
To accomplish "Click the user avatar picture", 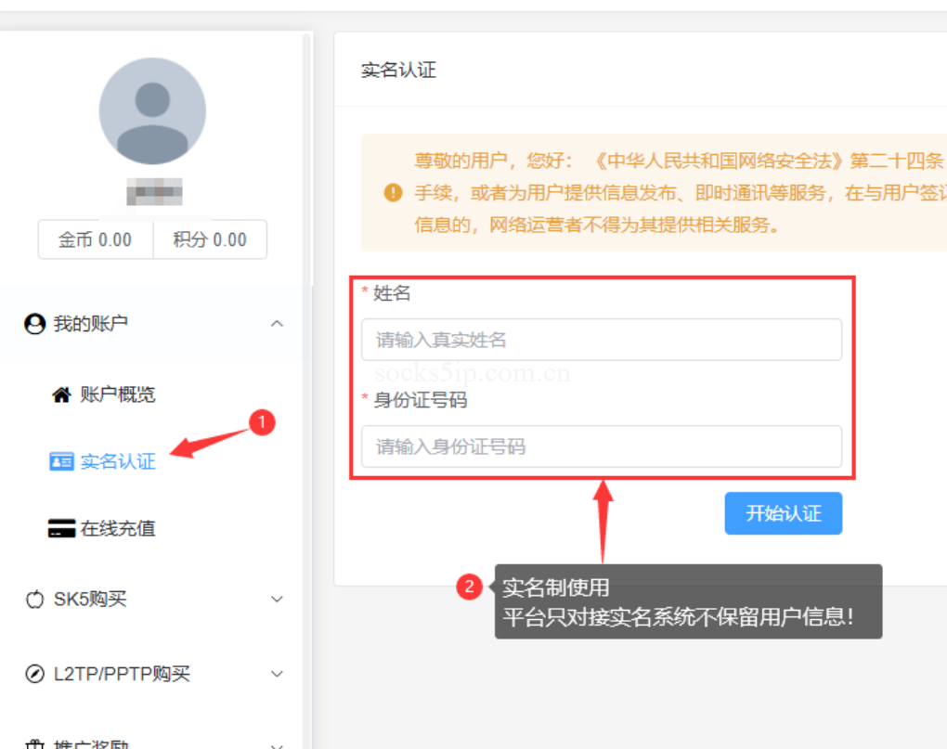I will (x=152, y=111).
